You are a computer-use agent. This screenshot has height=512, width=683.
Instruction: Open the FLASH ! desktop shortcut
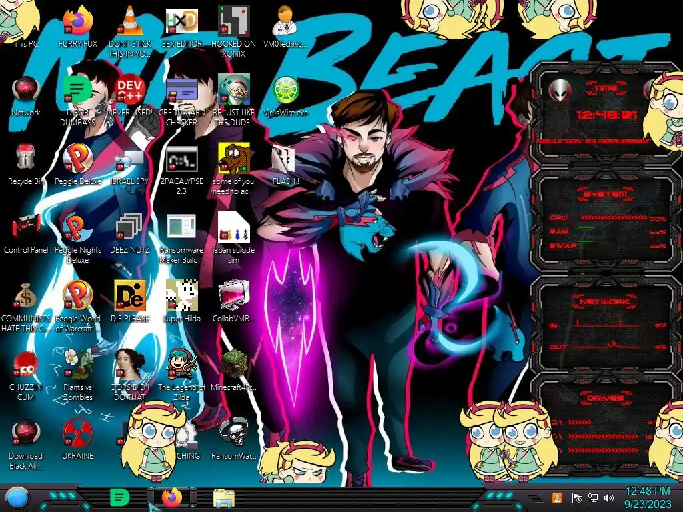[x=285, y=159]
